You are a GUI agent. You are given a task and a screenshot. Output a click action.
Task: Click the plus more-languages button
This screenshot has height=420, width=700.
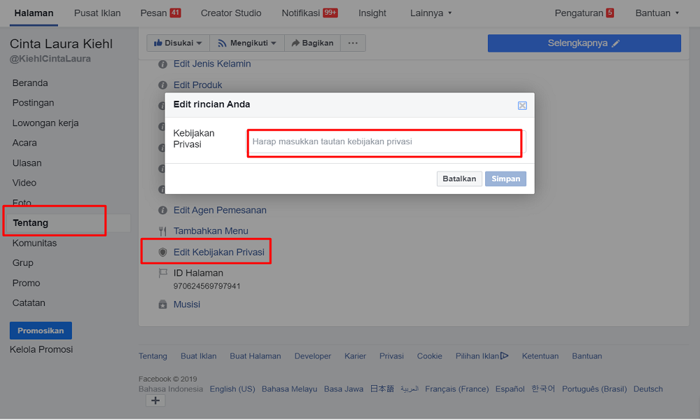click(155, 401)
